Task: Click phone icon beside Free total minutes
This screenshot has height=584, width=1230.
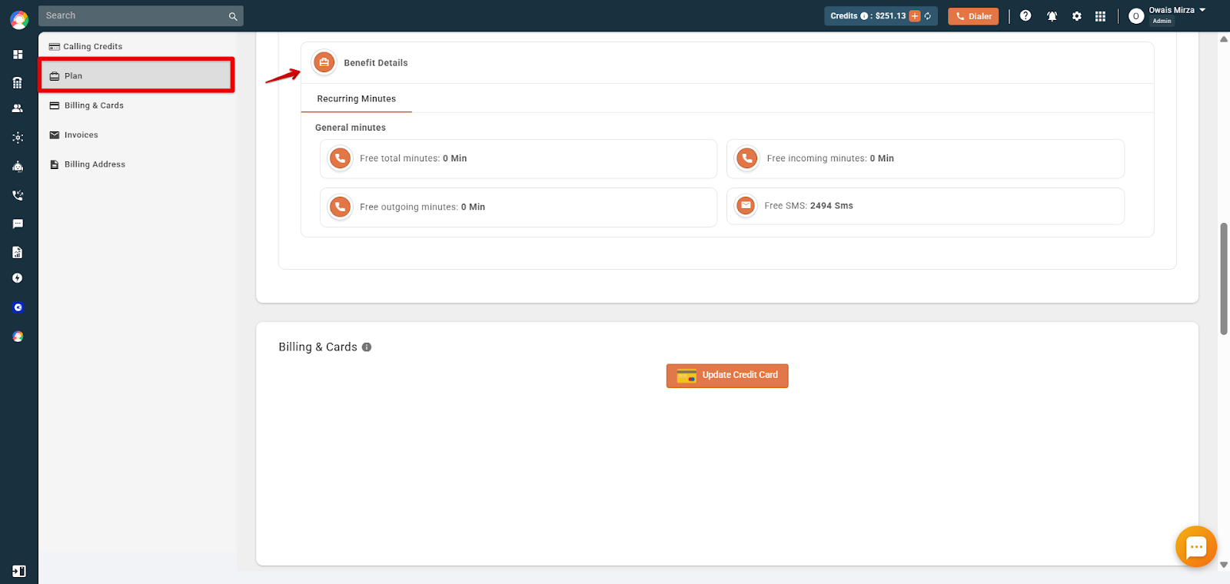Action: pos(340,158)
